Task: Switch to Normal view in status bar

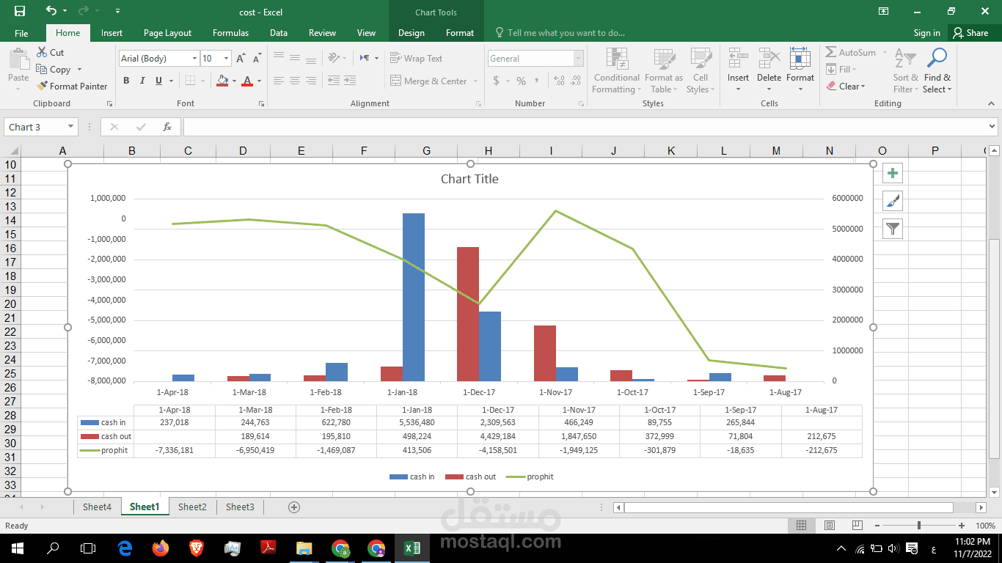Action: [x=802, y=526]
